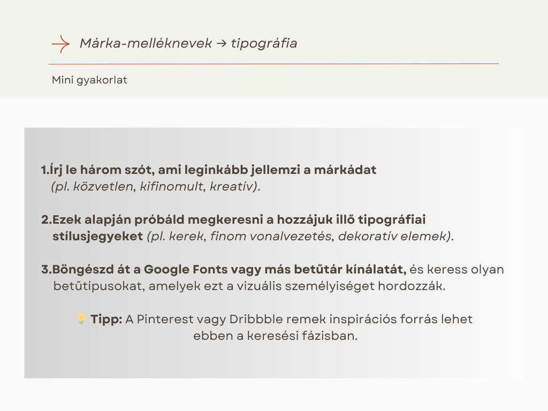548x411 pixels.
Task: Click the red arrow icon beside the title
Action: click(61, 44)
